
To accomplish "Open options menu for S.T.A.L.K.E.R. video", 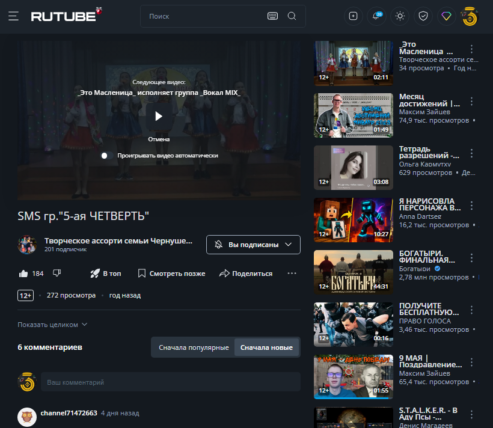I will pyautogui.click(x=471, y=415).
